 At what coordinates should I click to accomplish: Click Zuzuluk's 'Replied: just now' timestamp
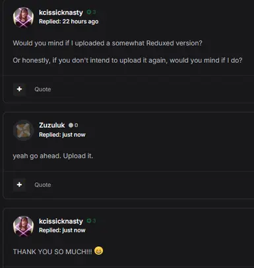pos(62,135)
